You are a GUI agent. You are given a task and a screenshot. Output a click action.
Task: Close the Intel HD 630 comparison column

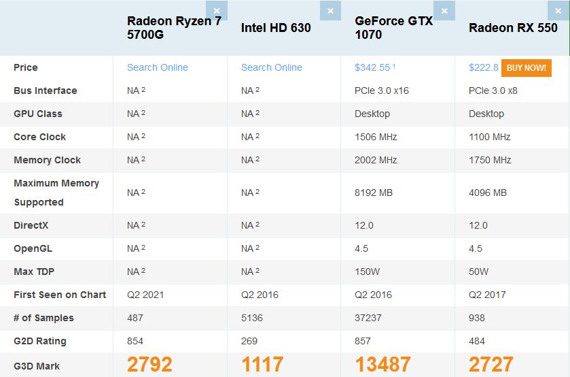pyautogui.click(x=330, y=10)
